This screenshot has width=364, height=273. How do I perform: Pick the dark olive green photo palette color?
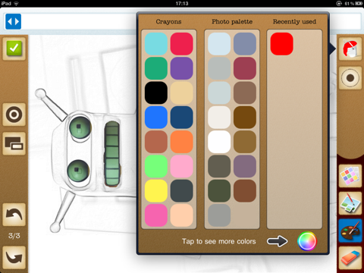(219, 191)
